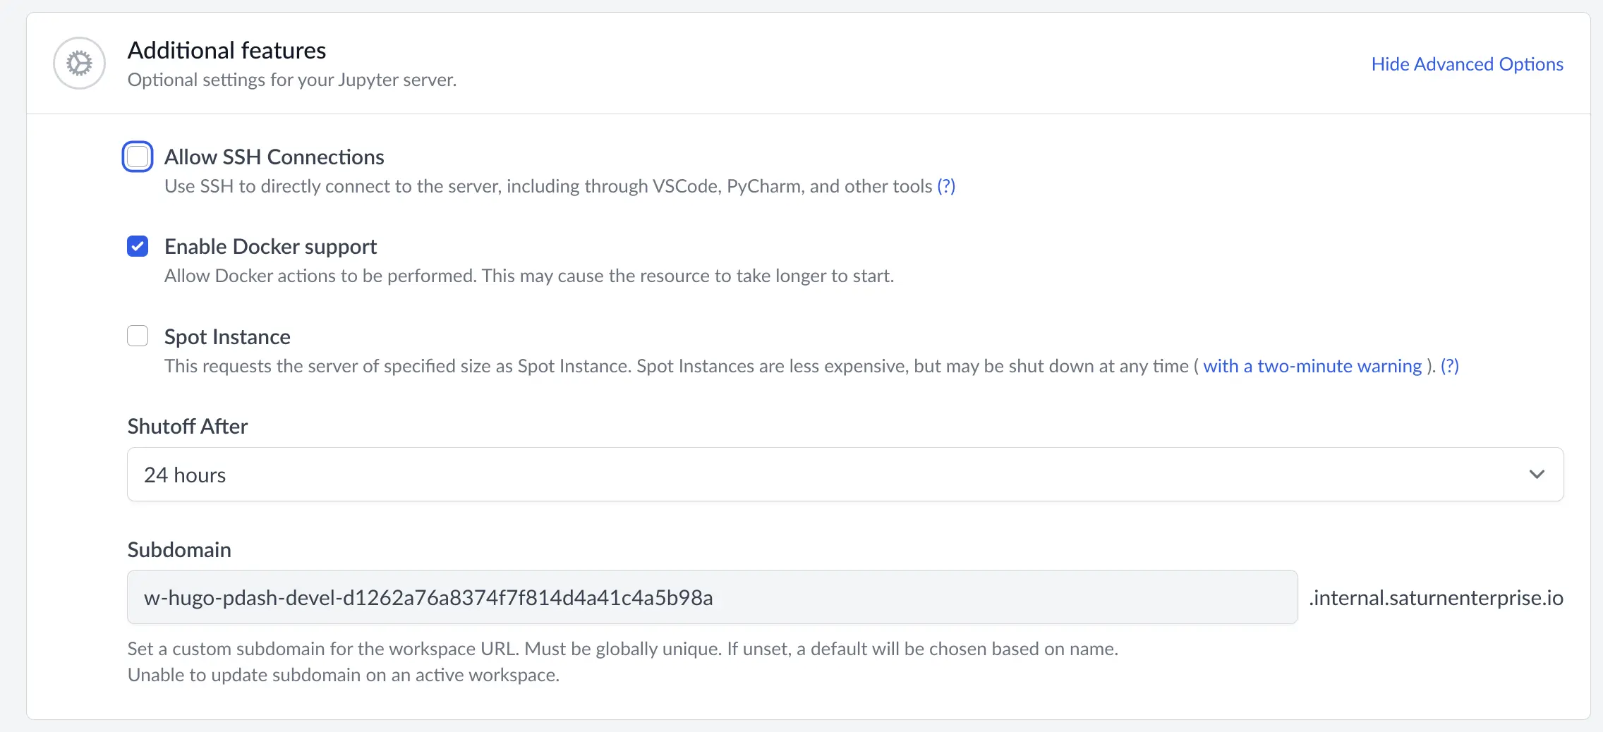
Task: Click the Additional features heading
Action: 226,49
